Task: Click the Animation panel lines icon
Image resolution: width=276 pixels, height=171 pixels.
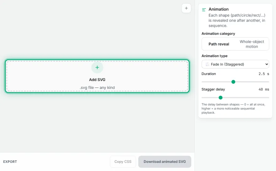Action: [204, 10]
